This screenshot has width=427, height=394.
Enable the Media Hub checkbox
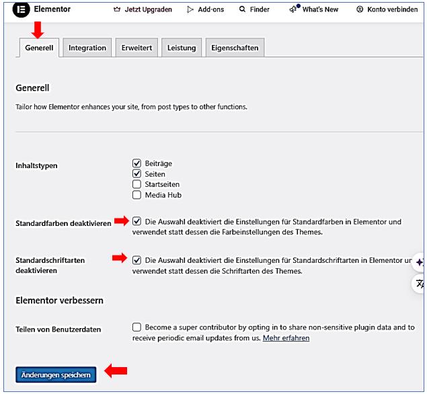coord(137,195)
